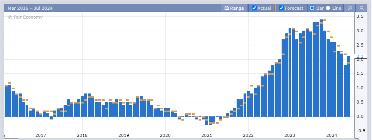
Task: Uncheck the Actual series checkbox
Action: point(254,8)
